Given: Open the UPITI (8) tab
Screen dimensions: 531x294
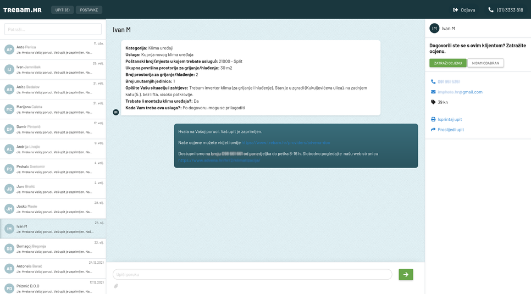Looking at the screenshot, I should tap(62, 10).
